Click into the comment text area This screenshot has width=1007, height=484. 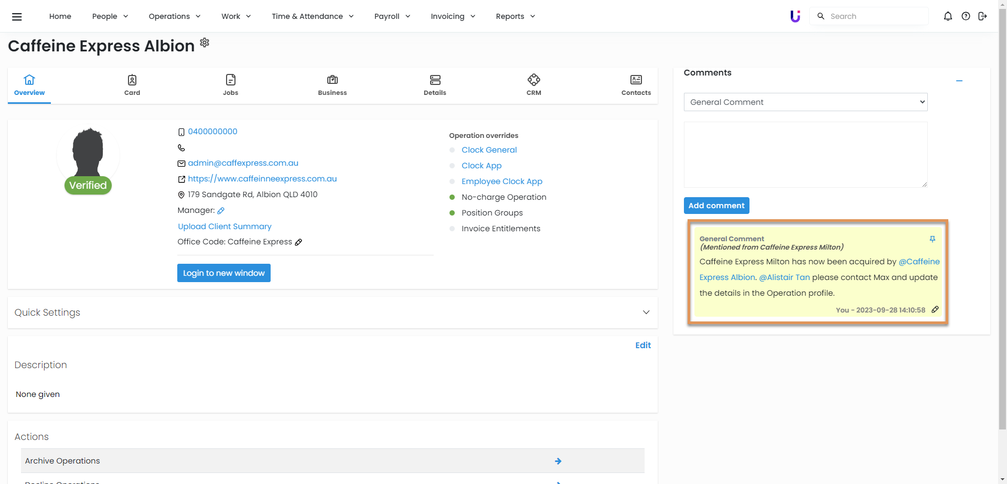tap(805, 155)
